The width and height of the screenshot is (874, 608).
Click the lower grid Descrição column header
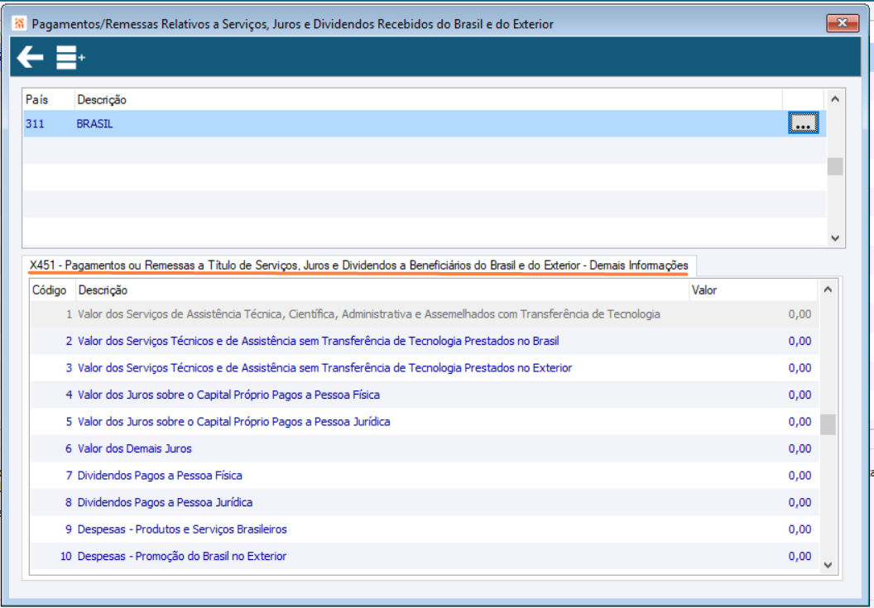click(382, 290)
